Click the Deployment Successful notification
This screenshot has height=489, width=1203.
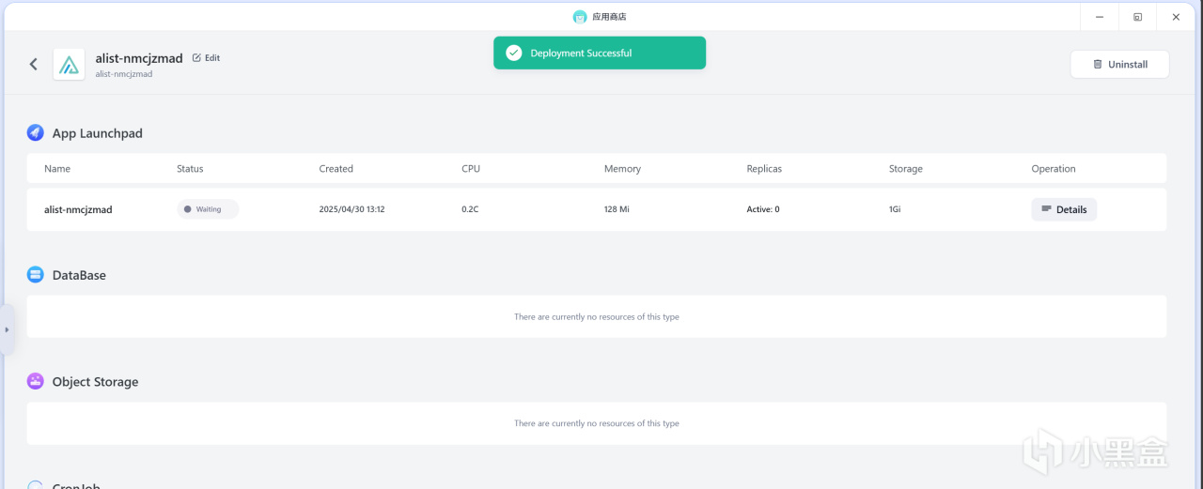[x=599, y=53]
